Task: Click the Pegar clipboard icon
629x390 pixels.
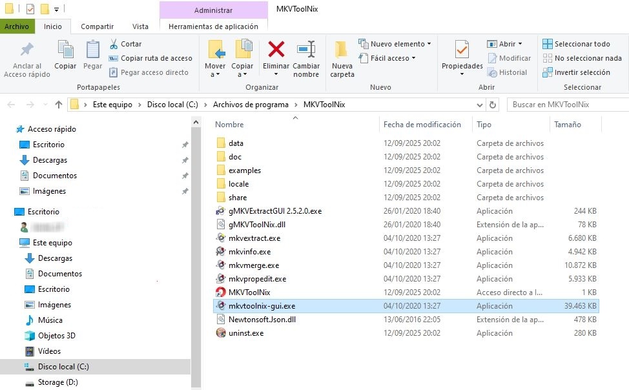Action: pos(93,50)
